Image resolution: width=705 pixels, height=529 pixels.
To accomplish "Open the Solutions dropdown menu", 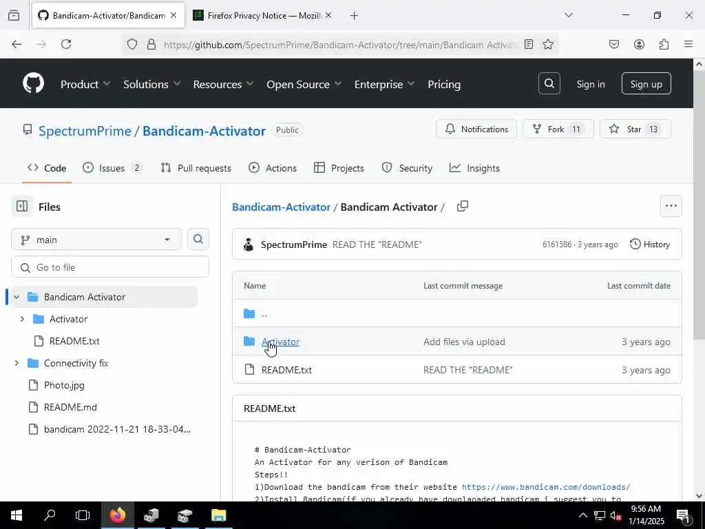I will (152, 84).
